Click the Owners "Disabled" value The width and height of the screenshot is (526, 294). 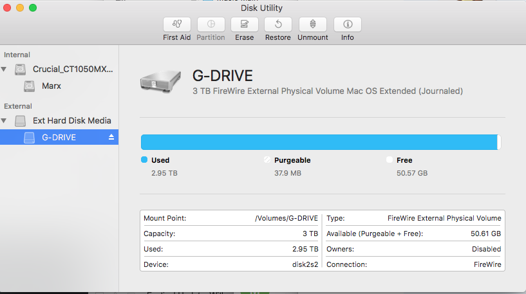click(x=487, y=249)
